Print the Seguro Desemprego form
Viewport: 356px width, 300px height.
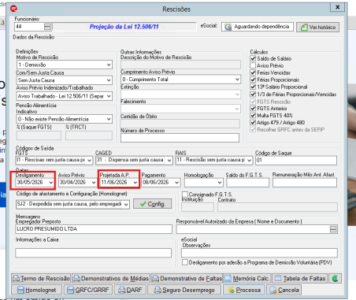tap(184, 290)
